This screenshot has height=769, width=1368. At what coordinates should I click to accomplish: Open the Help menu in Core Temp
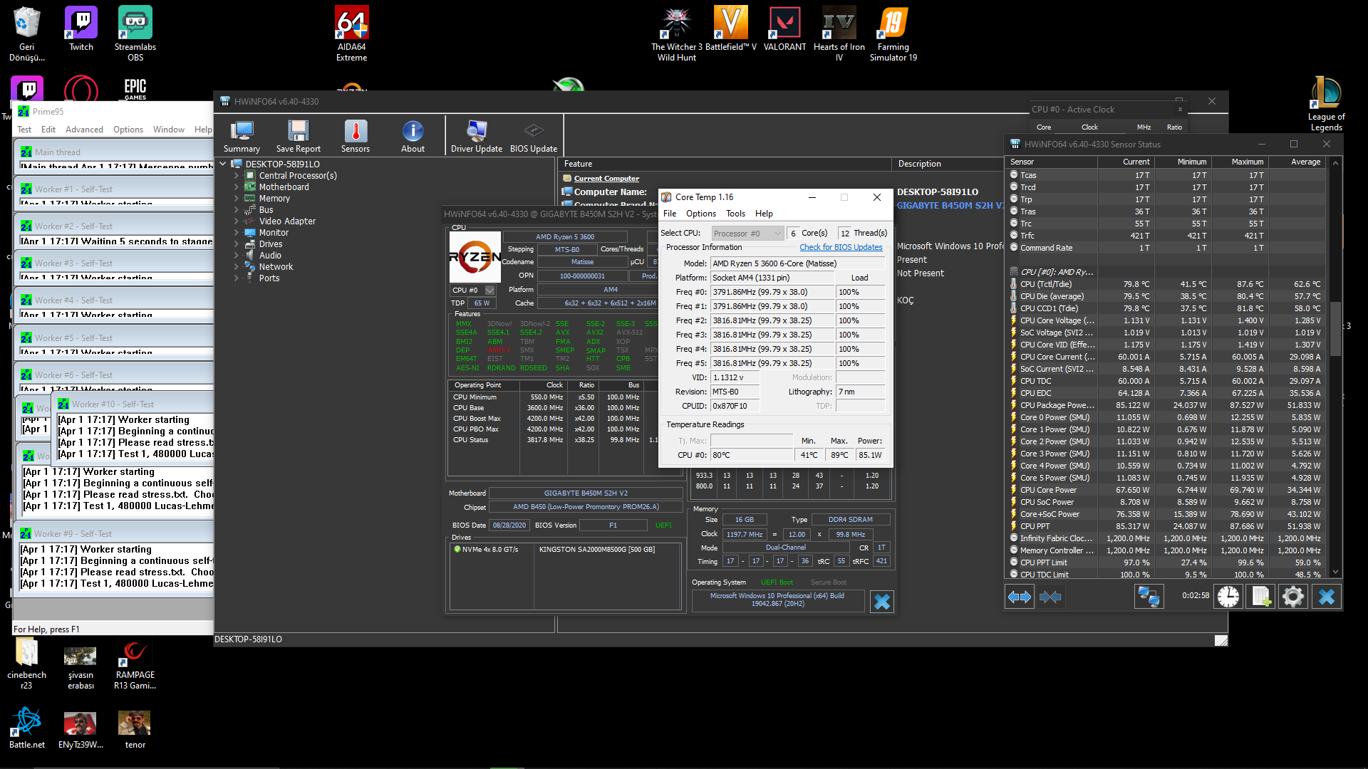[x=764, y=214]
